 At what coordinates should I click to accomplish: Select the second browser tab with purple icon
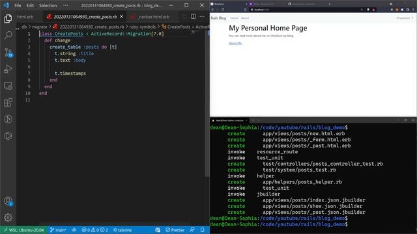267,4
